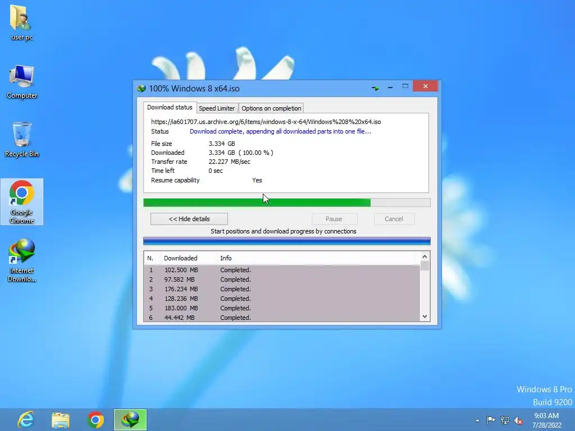Click the Resume capability Yes value

(x=257, y=180)
